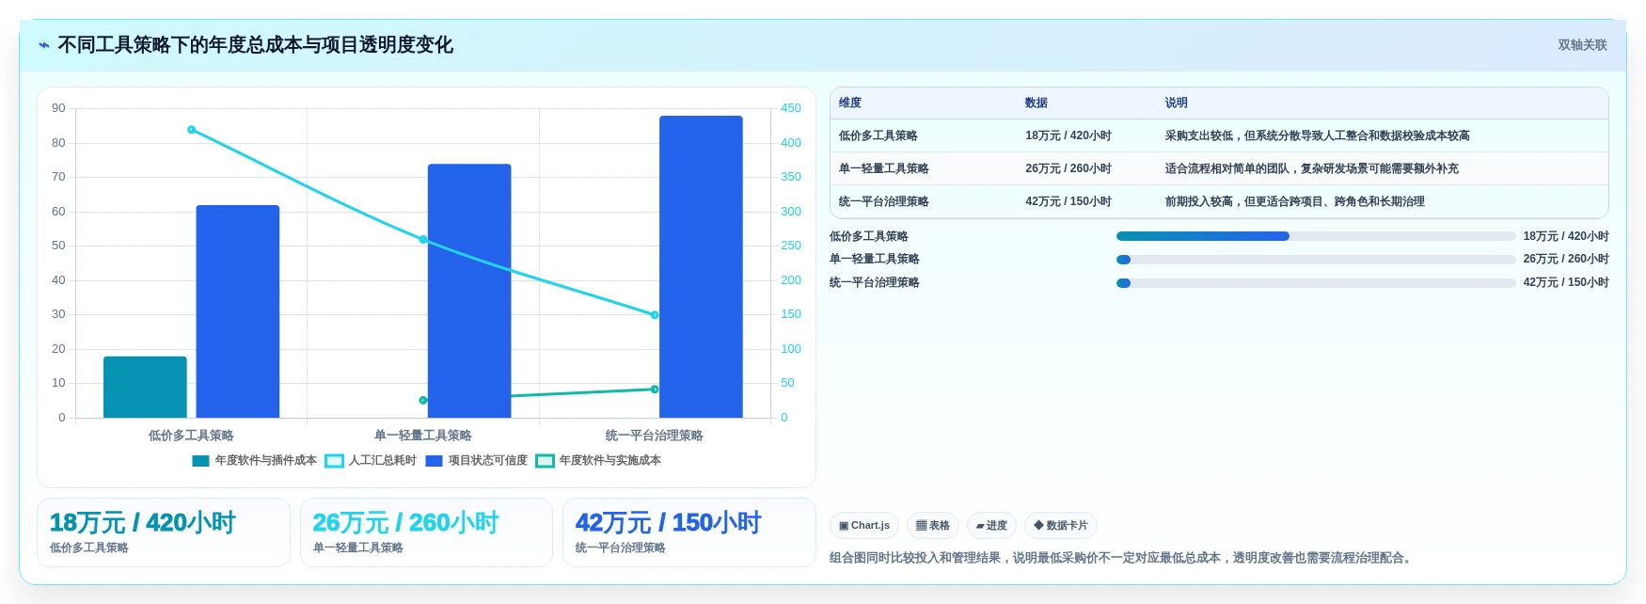Toggle the 人工汇总耗时 legend item

click(371, 461)
